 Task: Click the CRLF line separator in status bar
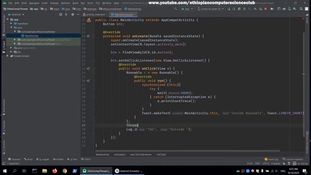click(x=258, y=163)
